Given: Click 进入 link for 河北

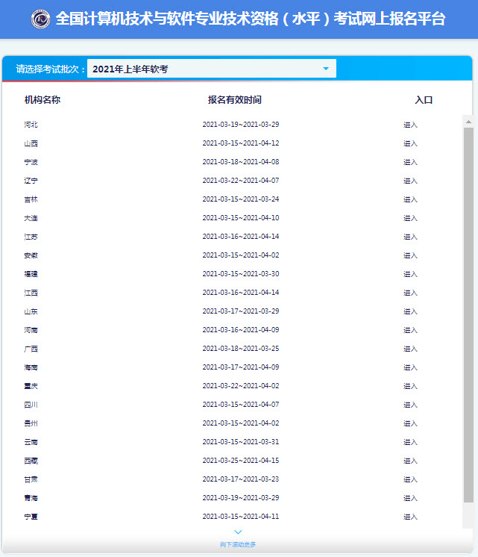Looking at the screenshot, I should point(410,125).
